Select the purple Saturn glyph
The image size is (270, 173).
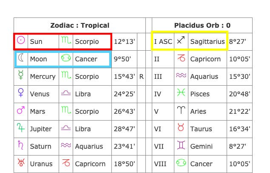click(21, 145)
